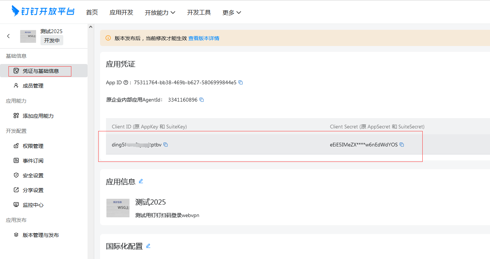Open 版本管理与发布 in the sidebar
Screen dimensions: 490x259
pyautogui.click(x=40, y=235)
